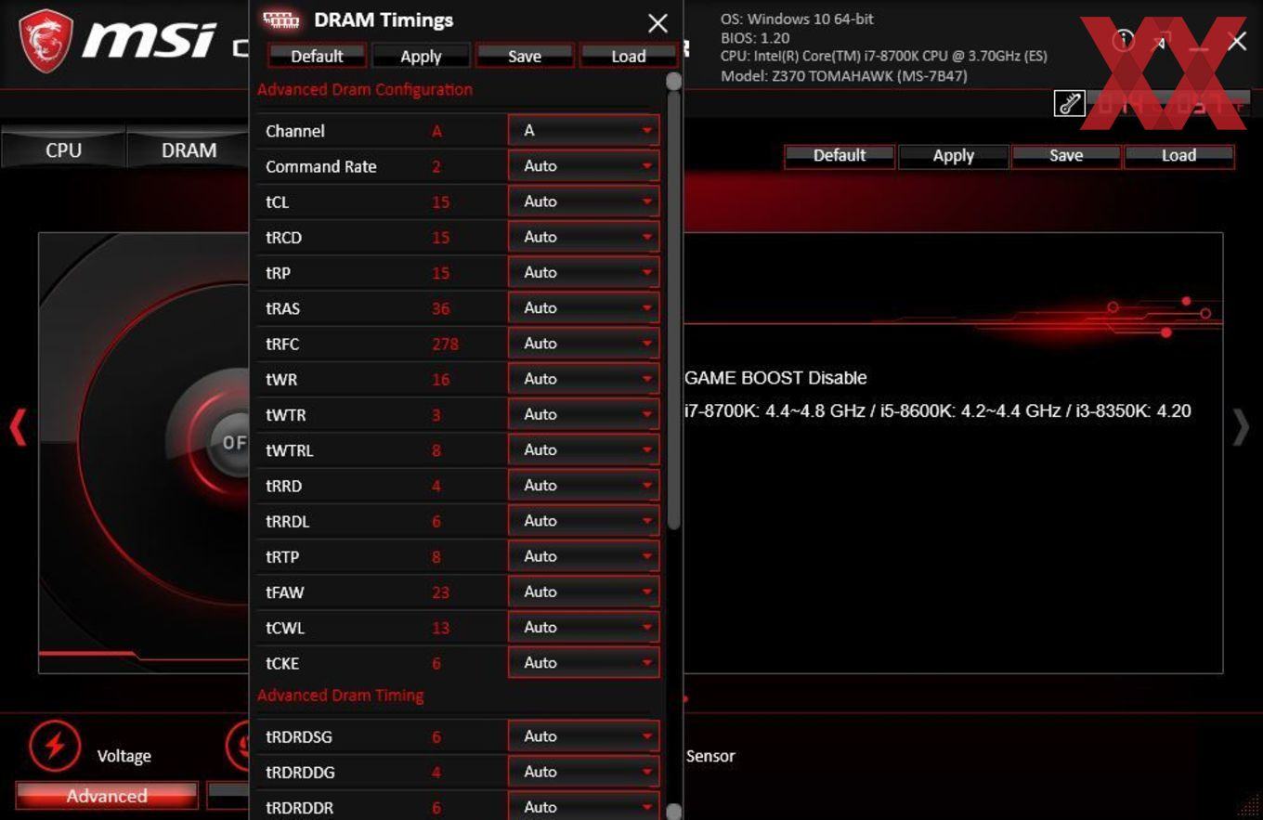Expand the tRDRDDR dropdown

[584, 807]
